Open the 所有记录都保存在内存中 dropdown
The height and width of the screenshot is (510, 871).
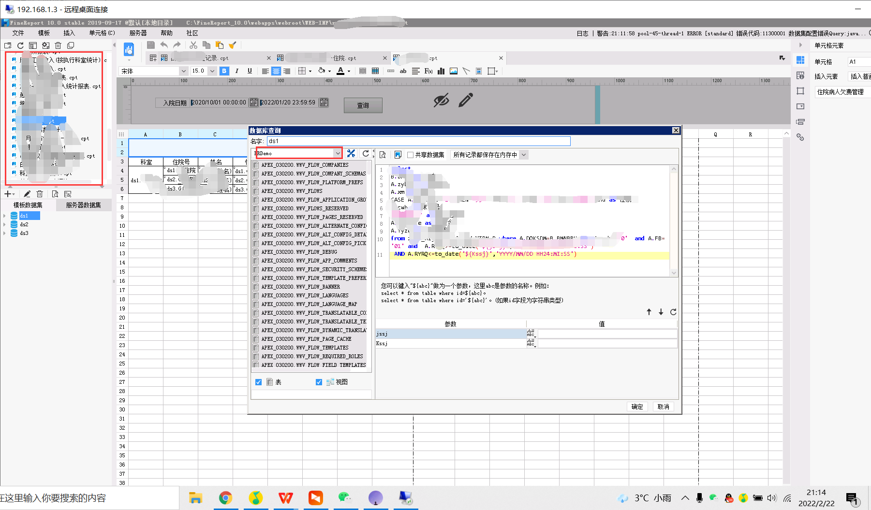click(x=523, y=155)
